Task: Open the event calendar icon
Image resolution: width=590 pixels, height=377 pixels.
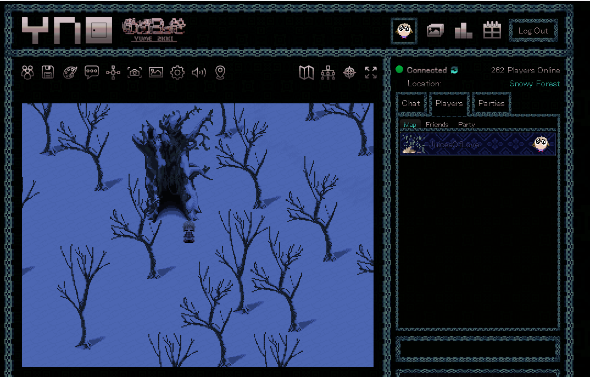Action: coord(492,30)
